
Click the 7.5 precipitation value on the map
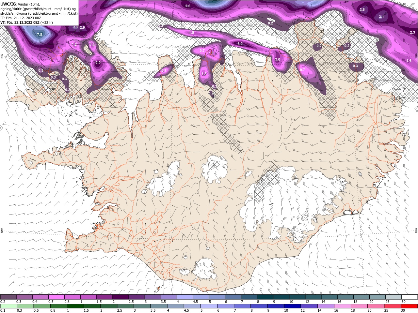(x=40, y=34)
